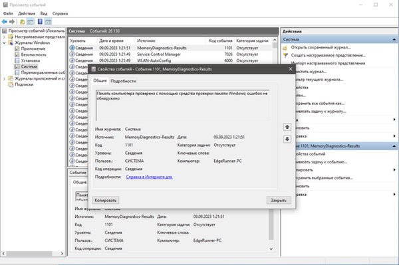Open the Справка в Интернете link
The height and width of the screenshot is (265, 399).
coord(149,177)
